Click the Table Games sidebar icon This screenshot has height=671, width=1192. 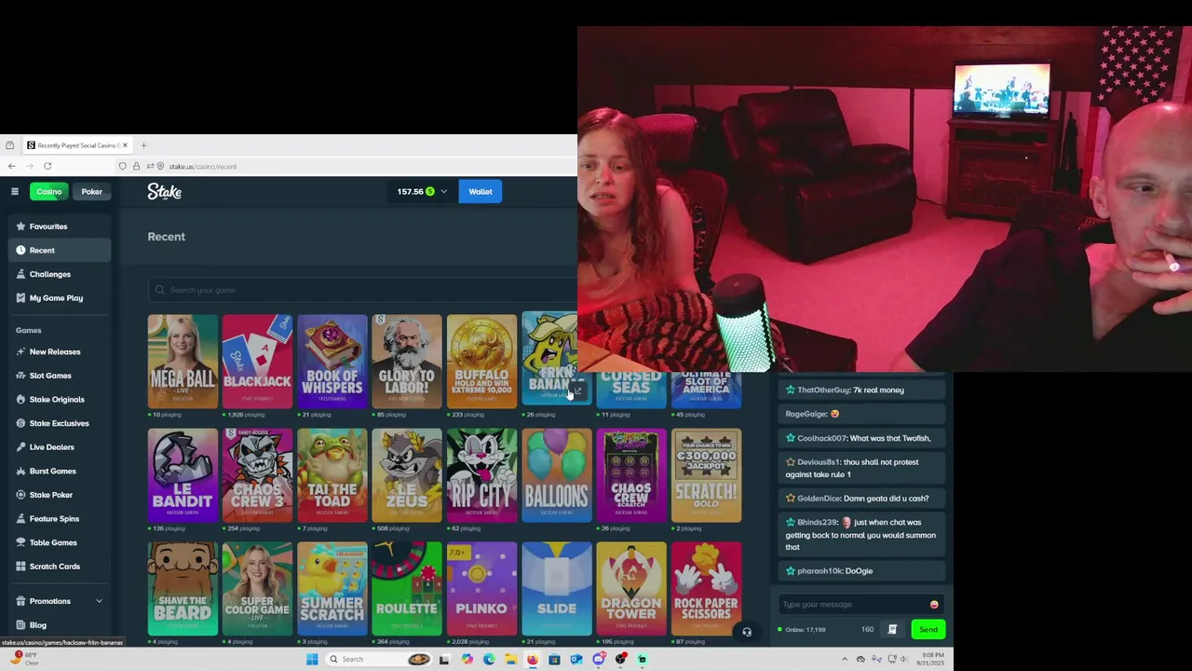click(20, 542)
